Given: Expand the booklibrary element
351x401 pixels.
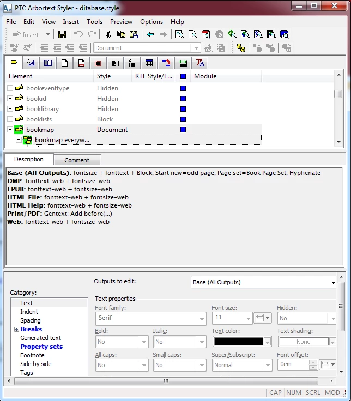Looking at the screenshot, I should coord(10,108).
